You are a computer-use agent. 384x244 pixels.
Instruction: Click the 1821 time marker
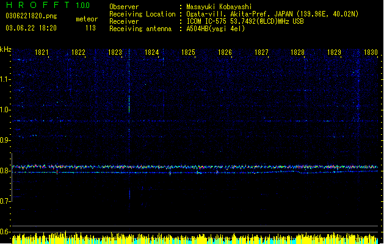pos(42,52)
